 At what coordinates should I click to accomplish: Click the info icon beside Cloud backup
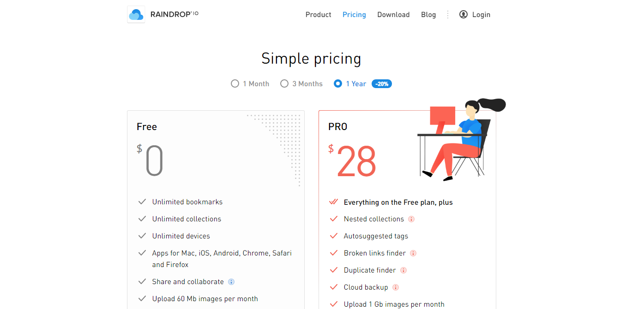[x=396, y=287]
